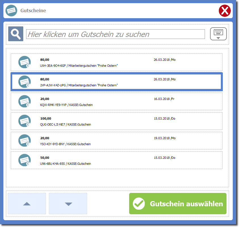Click voucher icon of U96-6BU-K4A-85S entry
The height and width of the screenshot is (227, 239).
tap(25, 160)
